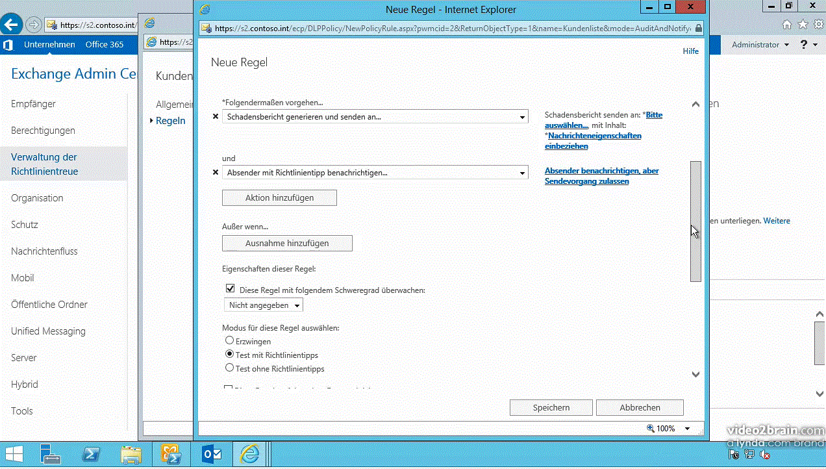Open the 'Hilfe' link
The width and height of the screenshot is (826, 469).
coord(691,51)
